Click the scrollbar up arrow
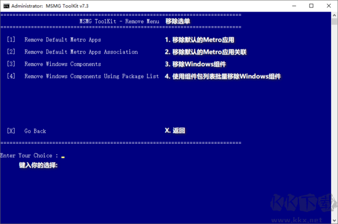Image resolution: width=338 pixels, height=224 pixels. pyautogui.click(x=334, y=15)
